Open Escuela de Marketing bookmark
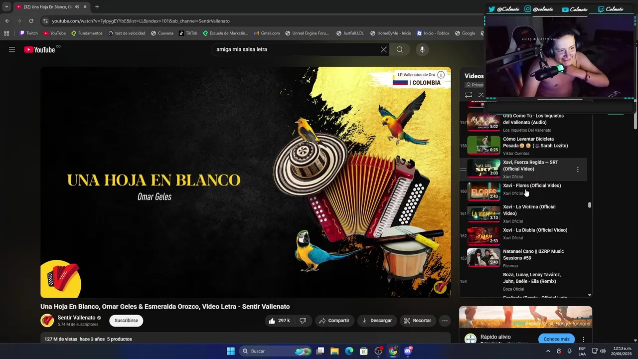The image size is (638, 359). (x=225, y=33)
